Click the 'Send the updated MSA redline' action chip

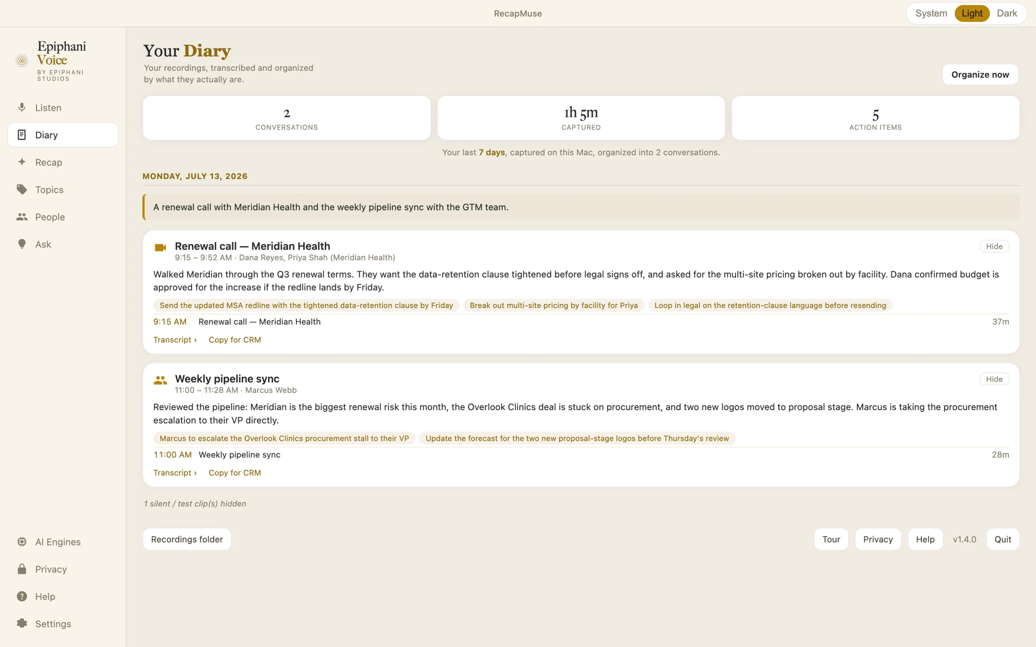click(x=306, y=305)
